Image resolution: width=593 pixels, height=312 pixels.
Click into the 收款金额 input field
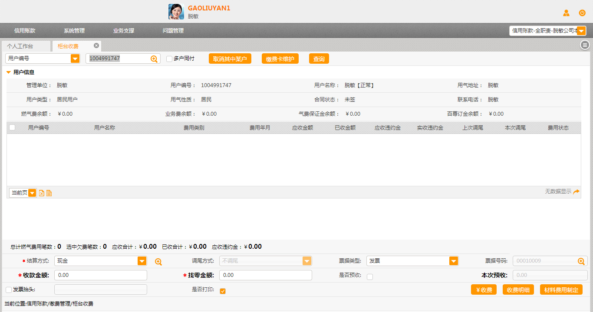101,275
